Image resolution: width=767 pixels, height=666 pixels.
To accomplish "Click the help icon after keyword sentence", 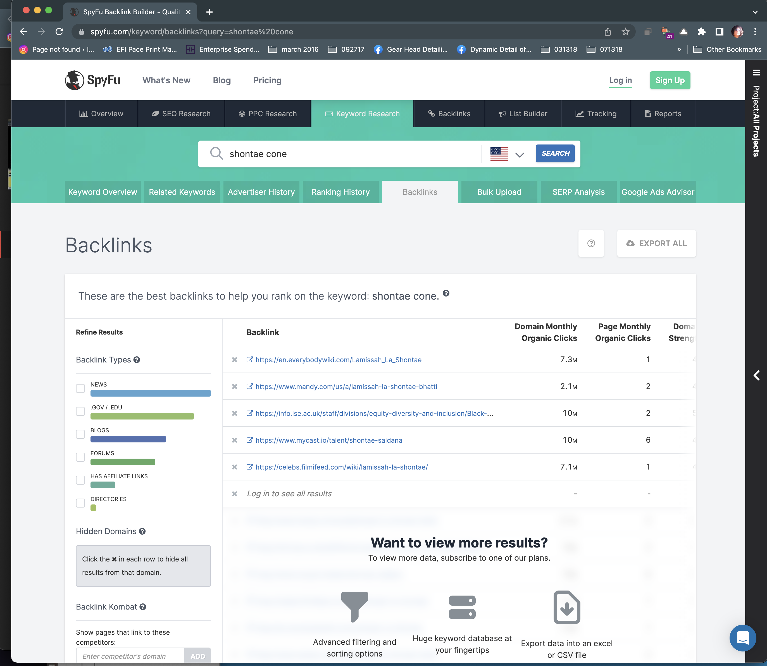I will tap(446, 293).
